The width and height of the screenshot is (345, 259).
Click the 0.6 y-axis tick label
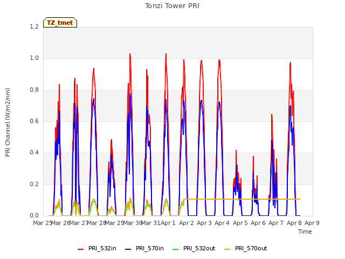(34, 121)
